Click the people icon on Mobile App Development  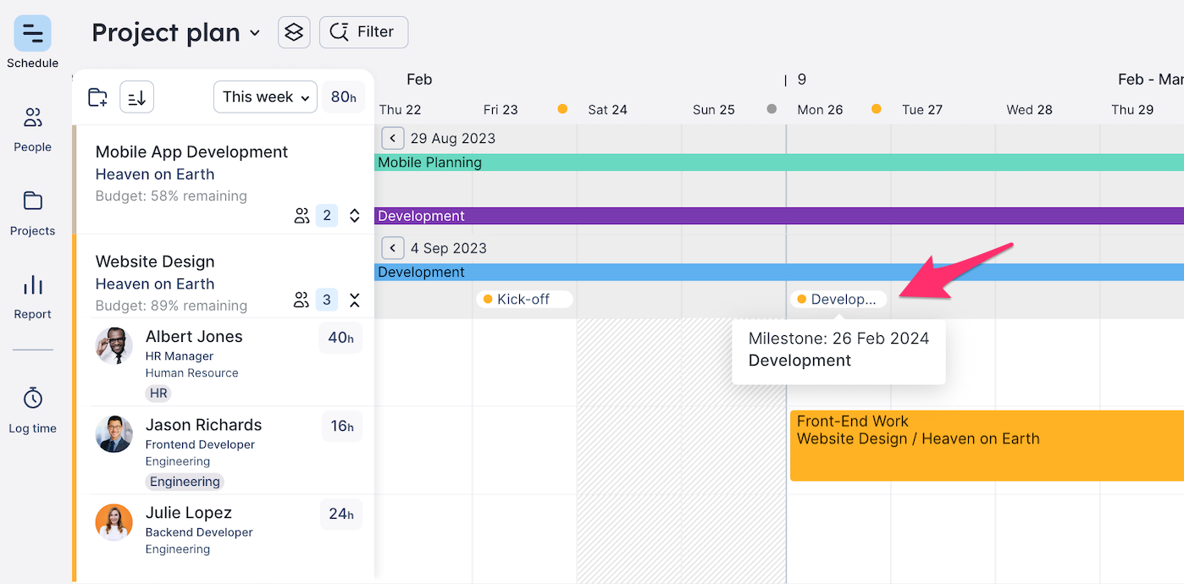tap(302, 216)
